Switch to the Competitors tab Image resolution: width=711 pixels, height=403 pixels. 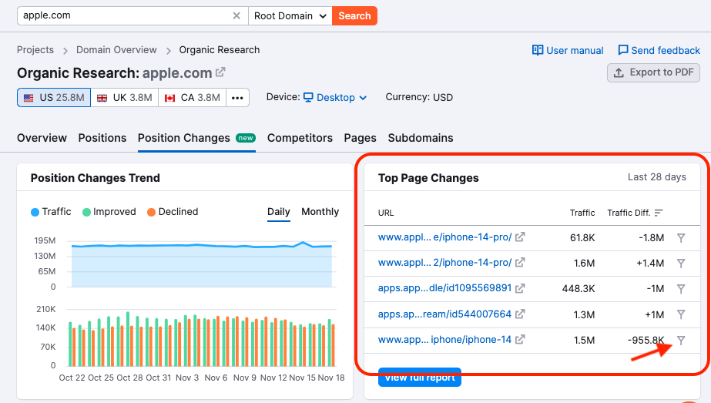[x=300, y=138]
